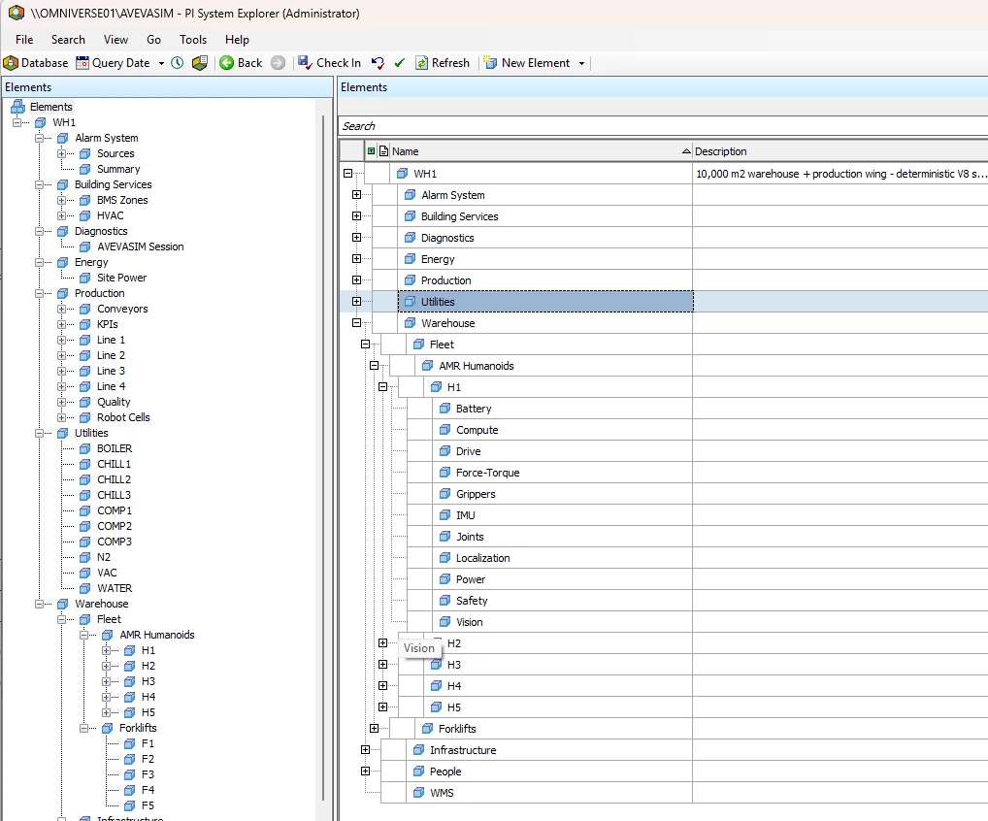
Task: Click the Check In disk icon
Action: [305, 62]
